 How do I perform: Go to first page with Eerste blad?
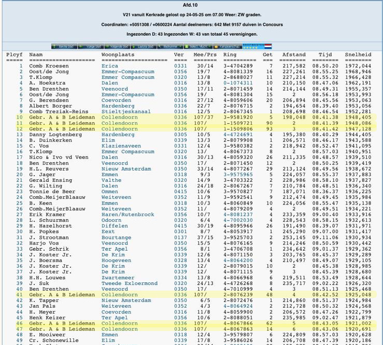(64, 47)
